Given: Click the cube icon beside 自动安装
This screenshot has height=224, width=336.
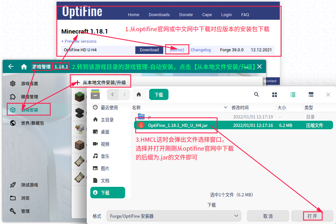Looking at the screenshot, I should click(x=12, y=110).
